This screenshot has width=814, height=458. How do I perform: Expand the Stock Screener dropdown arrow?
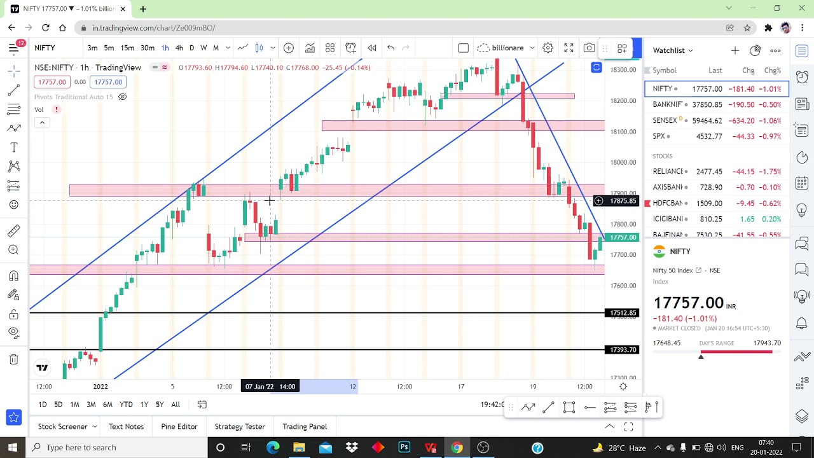pyautogui.click(x=95, y=426)
